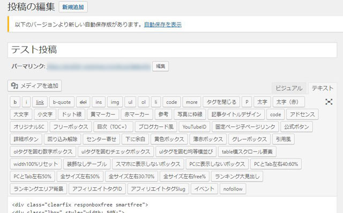Viewport: 343px width, 213px height.
Task: Click the センター寄せ button
Action: click(101, 139)
